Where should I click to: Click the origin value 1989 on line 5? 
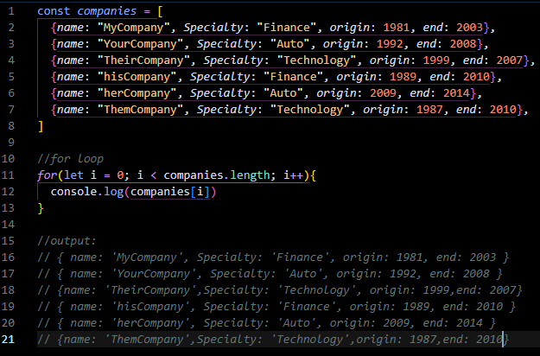click(403, 77)
